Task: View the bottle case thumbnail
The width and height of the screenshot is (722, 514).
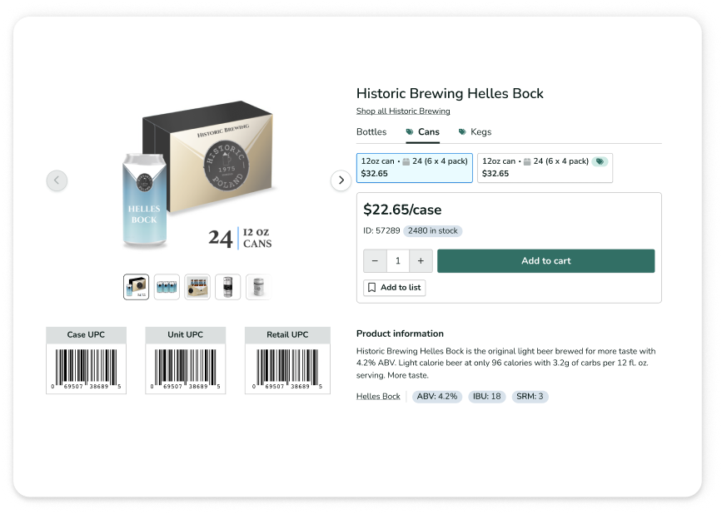Action: 197,287
